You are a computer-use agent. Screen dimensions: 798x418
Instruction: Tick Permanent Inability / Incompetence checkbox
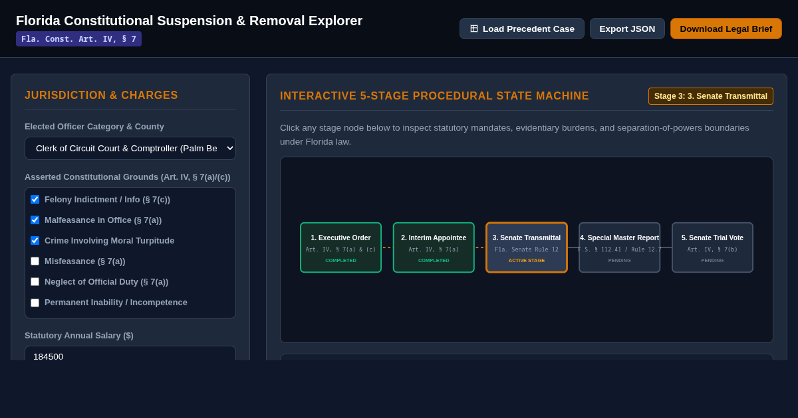pos(35,302)
